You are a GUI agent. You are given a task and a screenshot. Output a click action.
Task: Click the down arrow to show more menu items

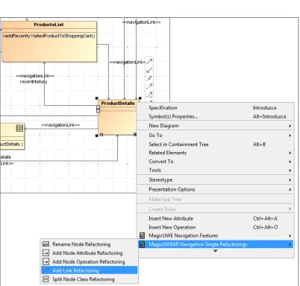point(216,251)
